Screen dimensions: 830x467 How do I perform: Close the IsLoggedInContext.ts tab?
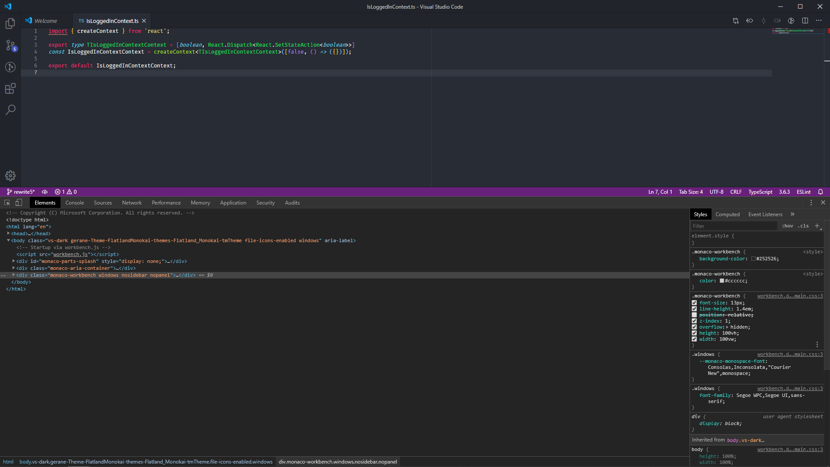click(x=144, y=21)
